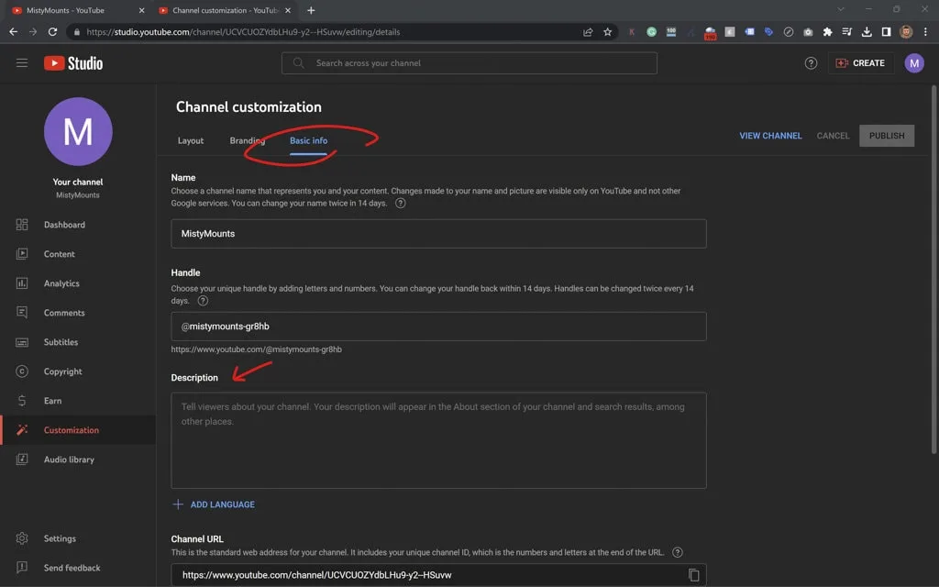
Task: Switch to the Layout tab
Action: pyautogui.click(x=190, y=140)
